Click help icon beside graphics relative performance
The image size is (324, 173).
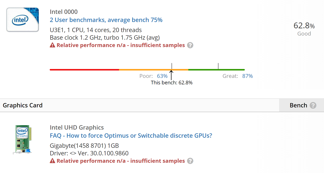pyautogui.click(x=190, y=161)
